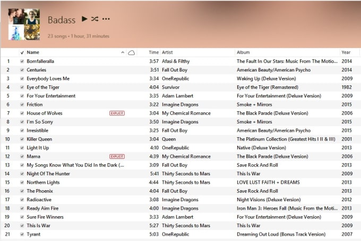The image size is (361, 241).
Task: Click artist Queen
Action: 169,139
